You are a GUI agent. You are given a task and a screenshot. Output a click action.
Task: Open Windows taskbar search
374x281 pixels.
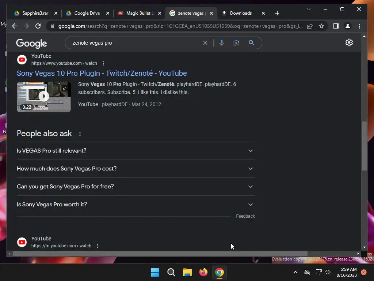point(171,272)
